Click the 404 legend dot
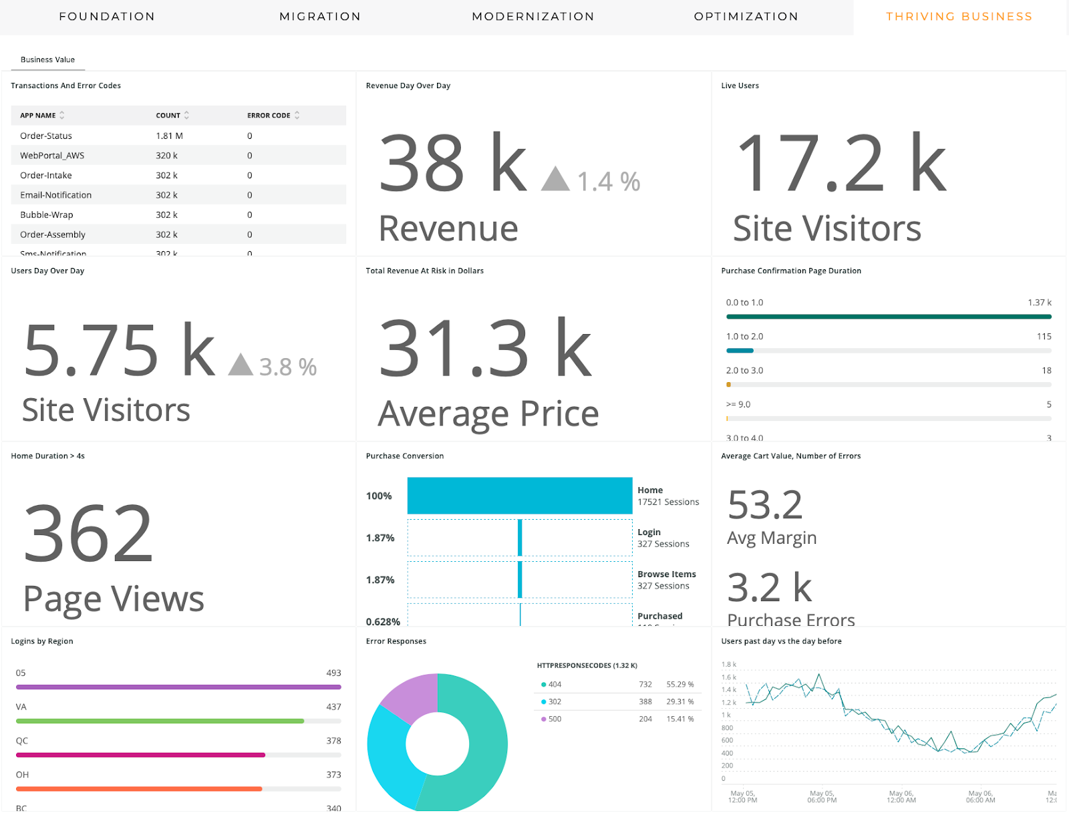This screenshot has width=1069, height=813. [543, 685]
